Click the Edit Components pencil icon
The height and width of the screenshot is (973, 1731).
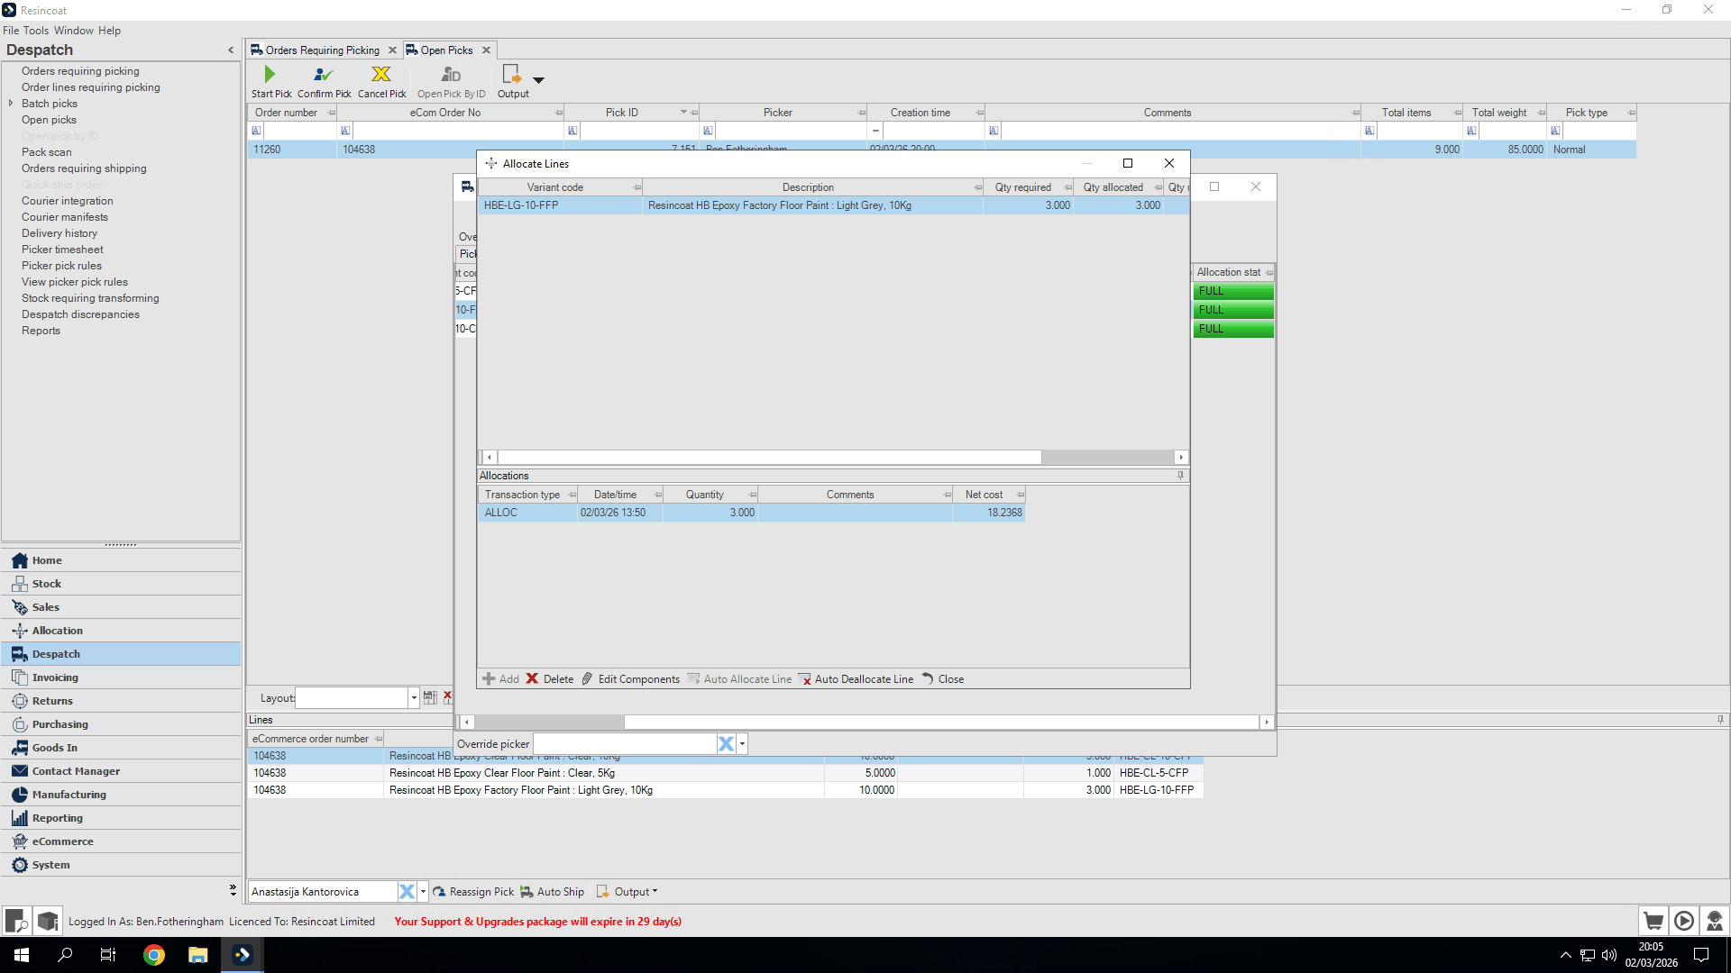pos(587,678)
